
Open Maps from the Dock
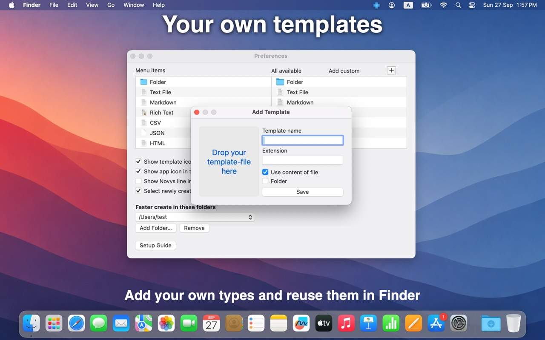point(144,323)
